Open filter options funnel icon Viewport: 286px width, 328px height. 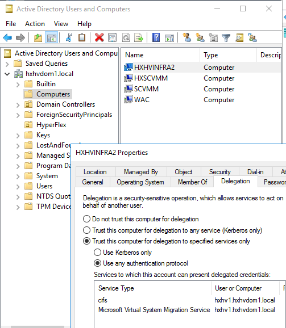(x=226, y=38)
